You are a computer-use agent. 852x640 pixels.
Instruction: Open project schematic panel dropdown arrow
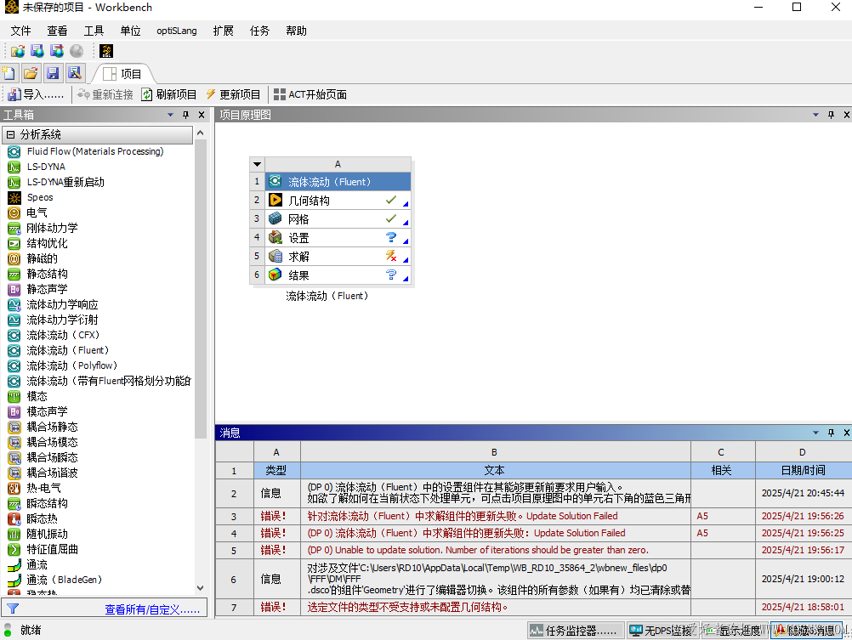click(x=815, y=115)
